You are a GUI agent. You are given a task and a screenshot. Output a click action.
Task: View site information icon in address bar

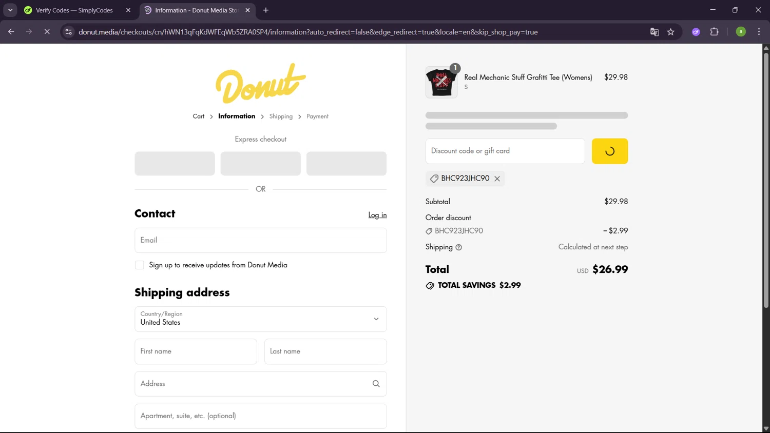[68, 32]
